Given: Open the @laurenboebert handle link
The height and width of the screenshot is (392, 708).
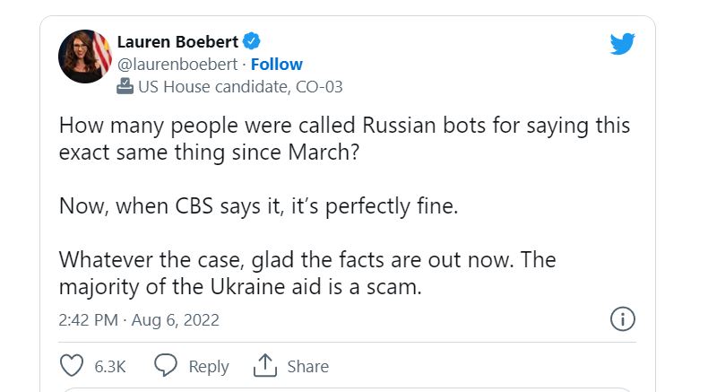Looking at the screenshot, I should click(x=177, y=65).
